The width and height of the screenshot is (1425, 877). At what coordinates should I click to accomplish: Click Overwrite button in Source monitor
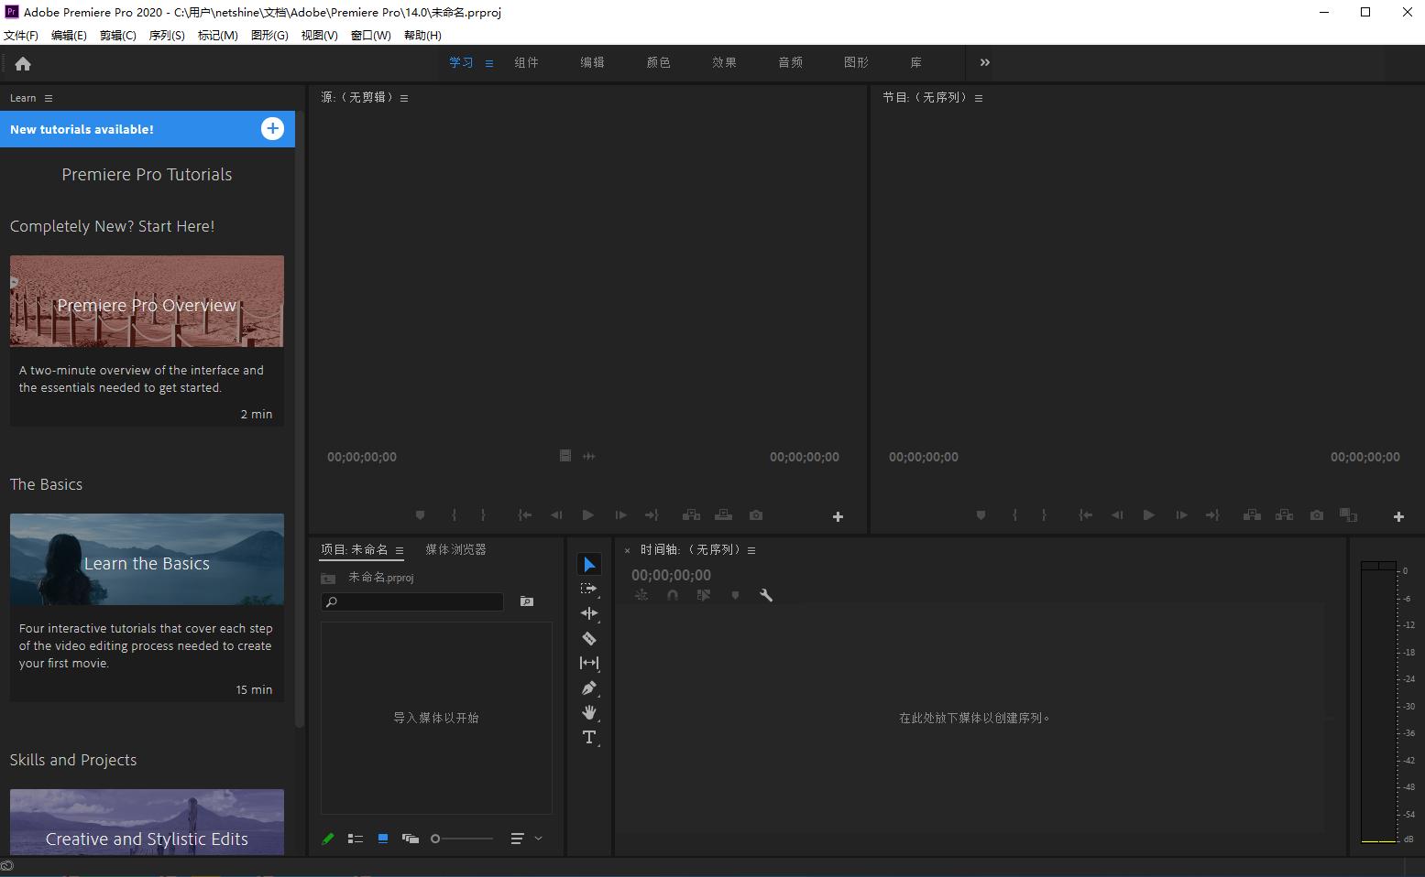pyautogui.click(x=724, y=515)
